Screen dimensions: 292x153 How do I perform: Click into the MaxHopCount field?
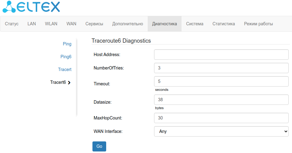[x=221, y=118]
